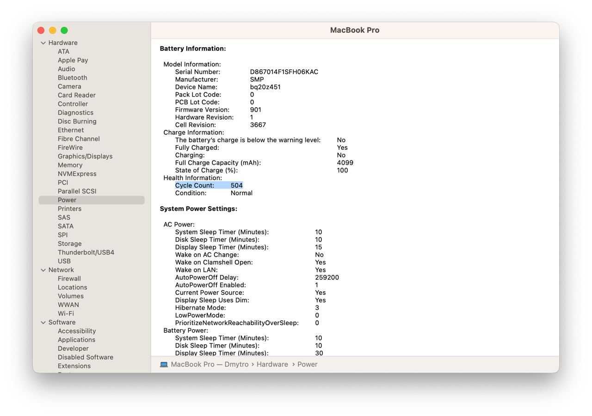
Task: Select Extensions under Software
Action: (74, 366)
